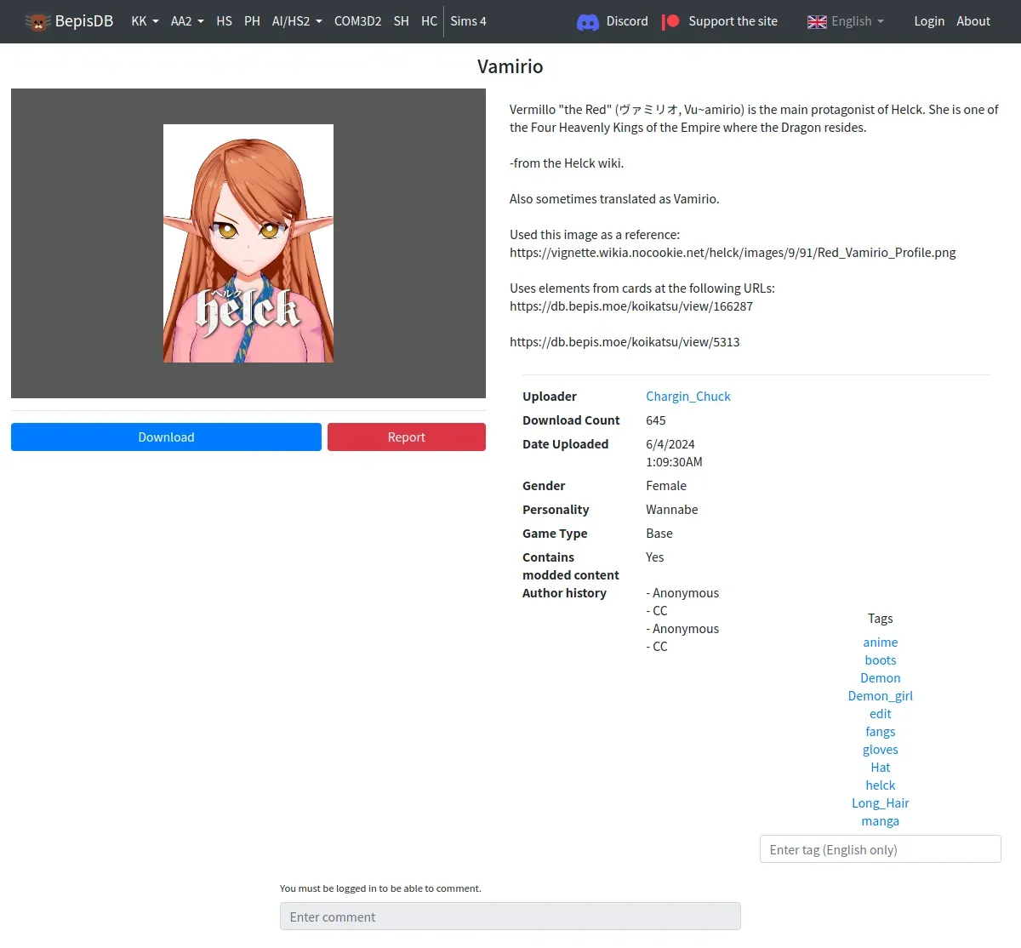Open the AI/HS2 dropdown menu

pos(297,21)
